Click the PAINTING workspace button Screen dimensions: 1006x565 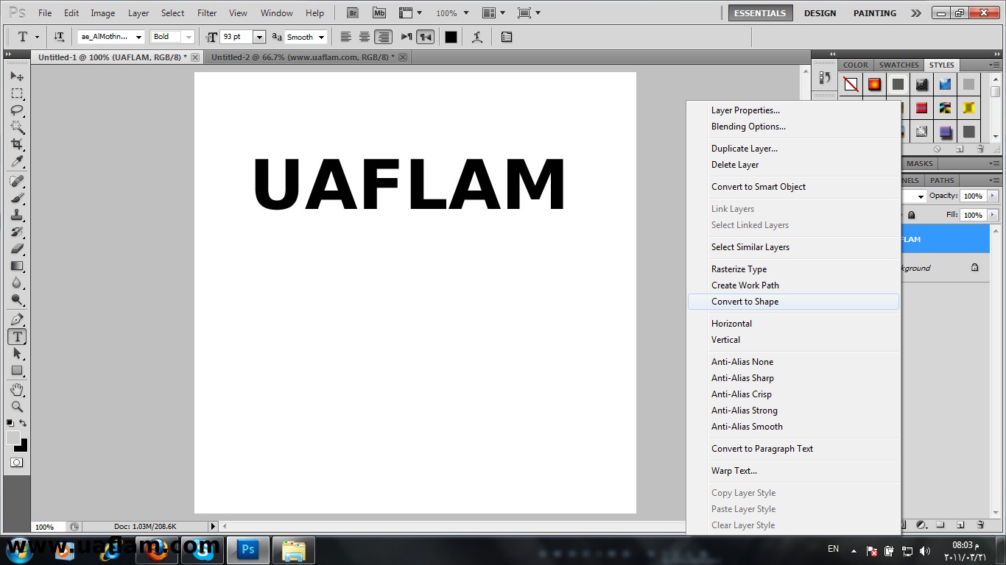point(874,13)
